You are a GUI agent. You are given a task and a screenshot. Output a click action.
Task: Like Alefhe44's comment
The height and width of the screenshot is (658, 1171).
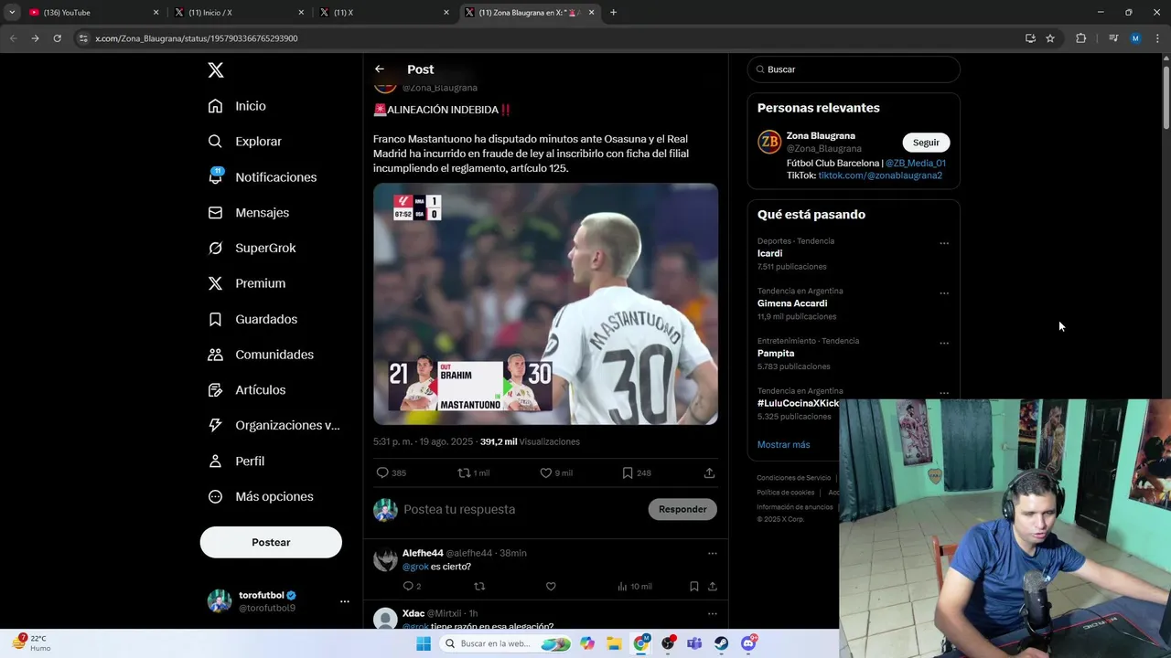[551, 586]
